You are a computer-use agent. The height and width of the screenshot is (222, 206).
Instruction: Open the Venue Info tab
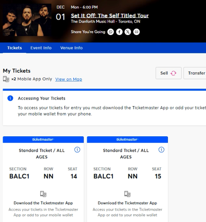click(71, 48)
